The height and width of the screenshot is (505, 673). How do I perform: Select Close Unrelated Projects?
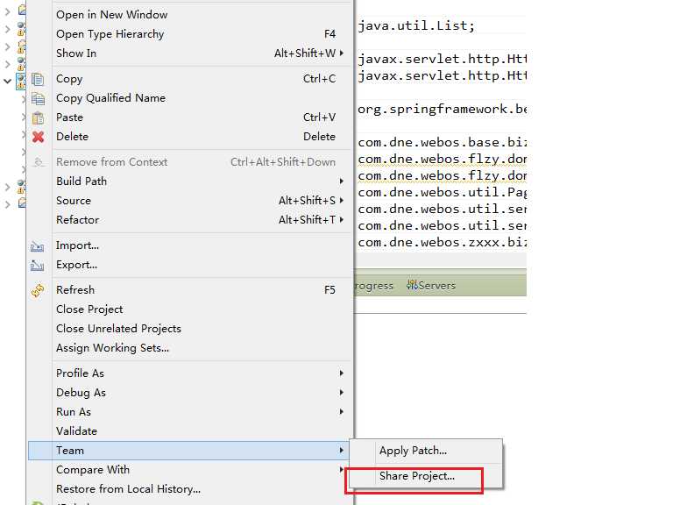(118, 329)
